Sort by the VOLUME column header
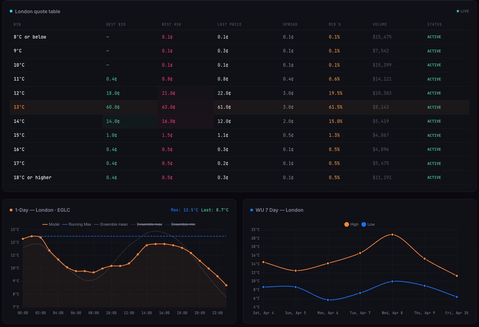Image resolution: width=479 pixels, height=327 pixels. 380,24
